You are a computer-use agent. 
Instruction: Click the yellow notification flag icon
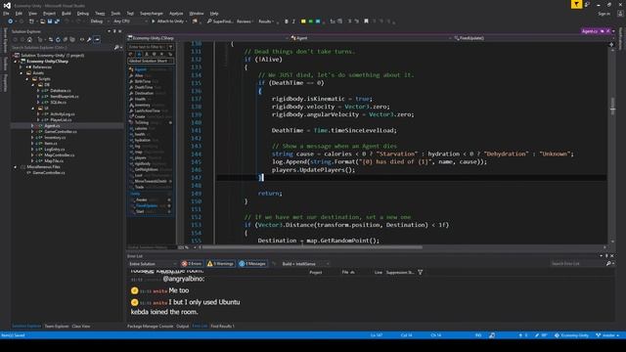tap(576, 4)
